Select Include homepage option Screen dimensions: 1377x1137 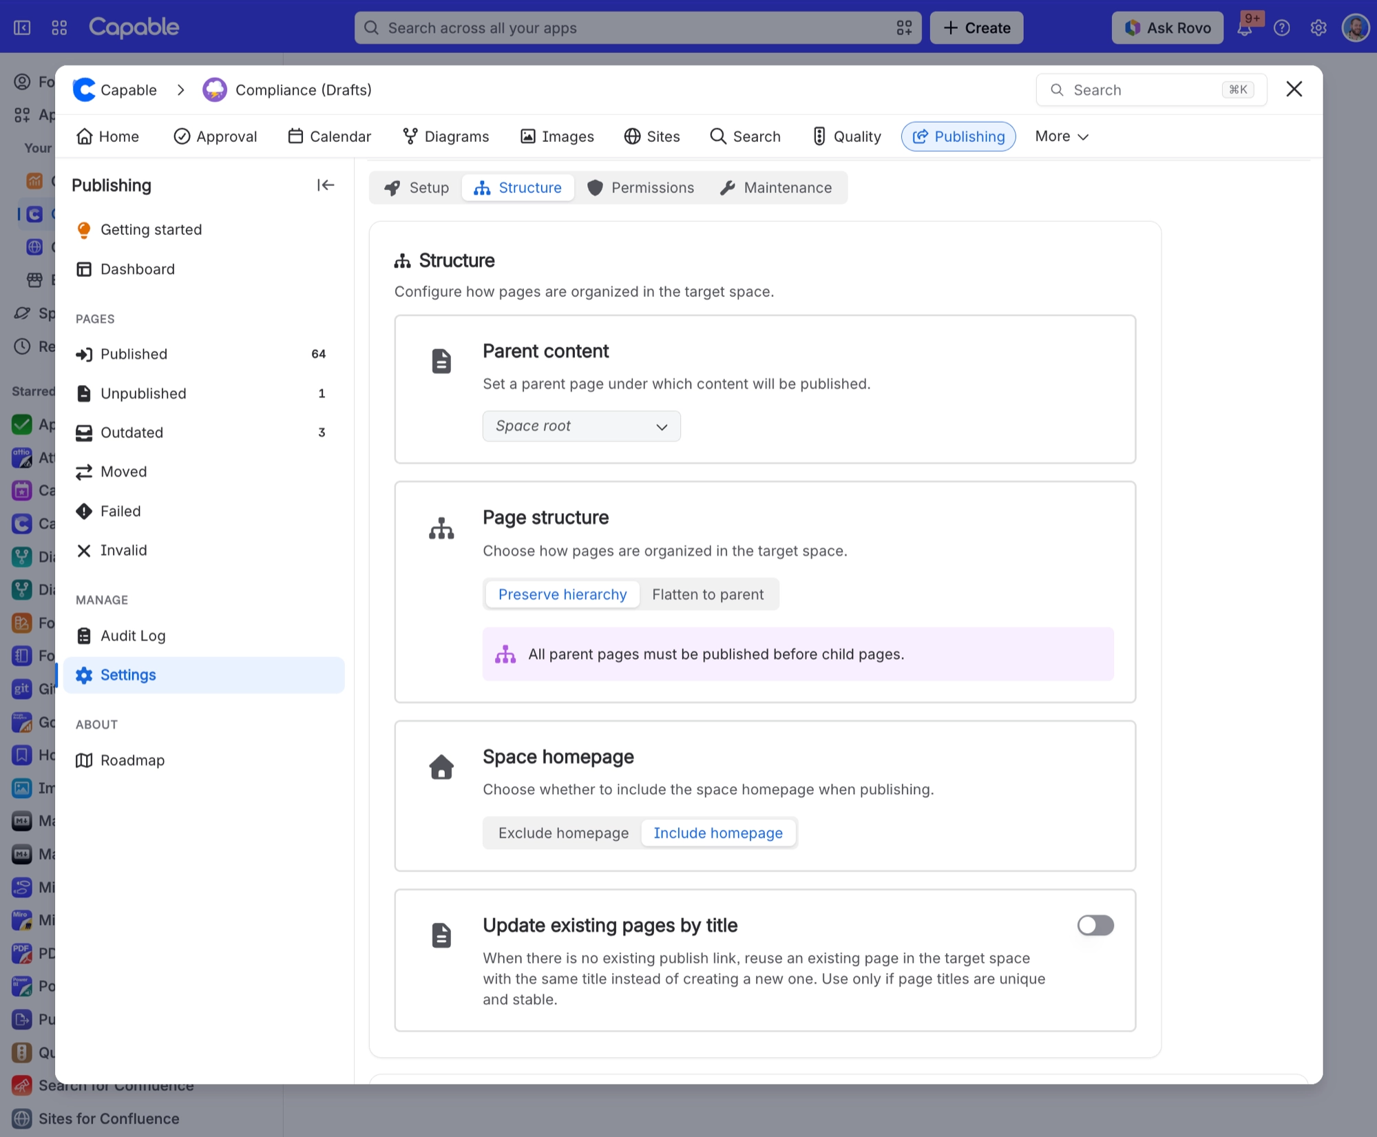pyautogui.click(x=718, y=833)
